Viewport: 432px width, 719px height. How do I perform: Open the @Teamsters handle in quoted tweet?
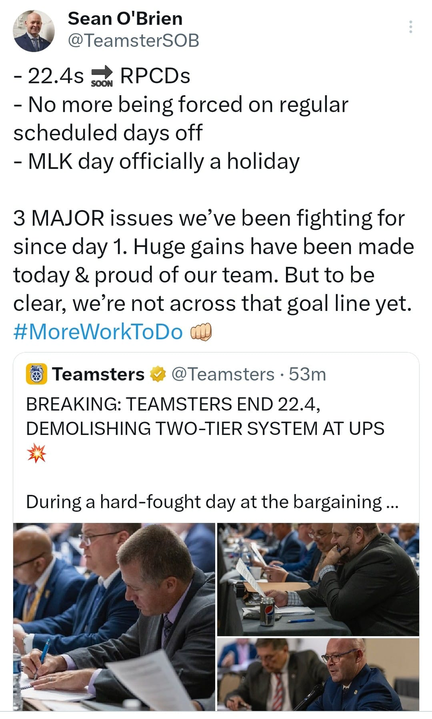point(223,374)
